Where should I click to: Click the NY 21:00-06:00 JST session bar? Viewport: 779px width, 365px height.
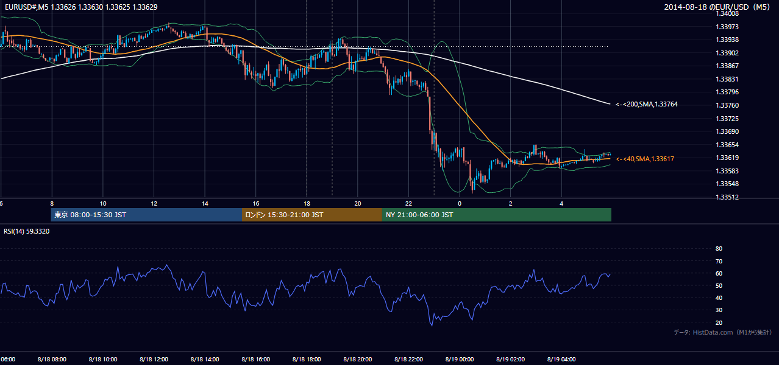click(x=497, y=215)
